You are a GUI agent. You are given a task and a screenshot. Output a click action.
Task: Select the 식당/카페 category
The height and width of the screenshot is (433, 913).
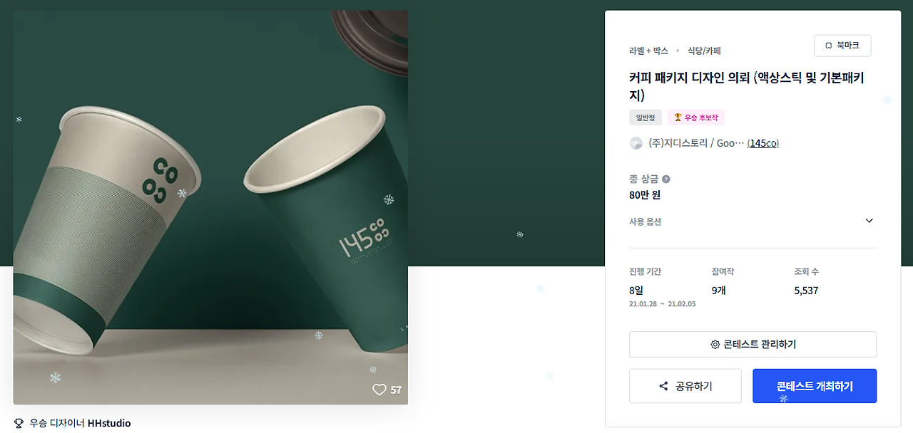click(704, 51)
